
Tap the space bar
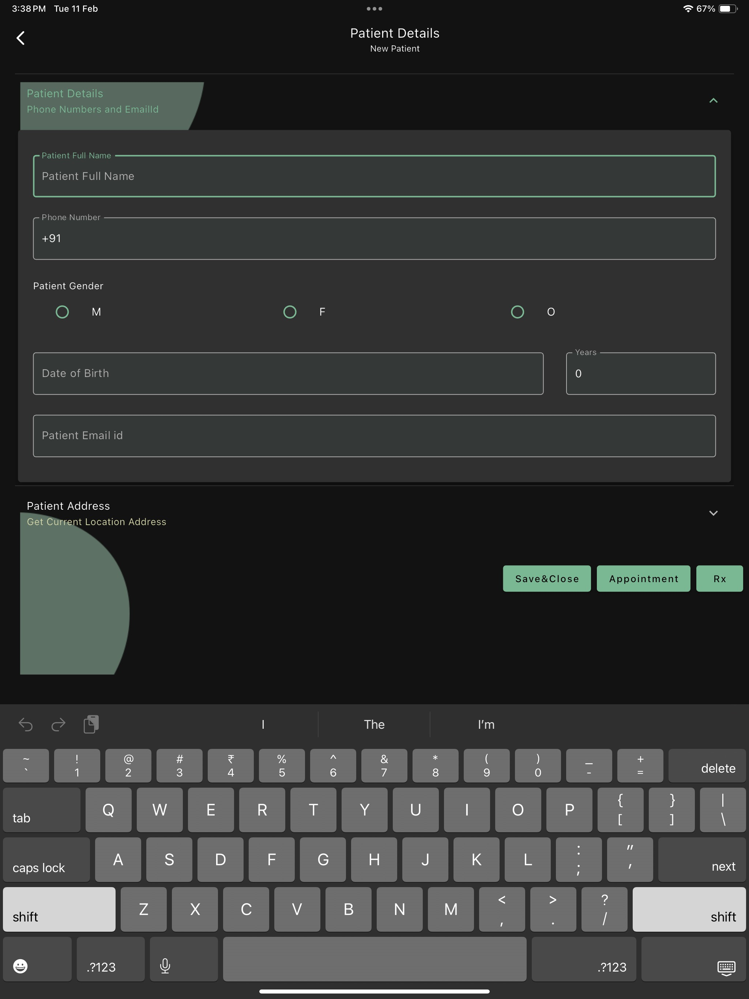point(374,959)
